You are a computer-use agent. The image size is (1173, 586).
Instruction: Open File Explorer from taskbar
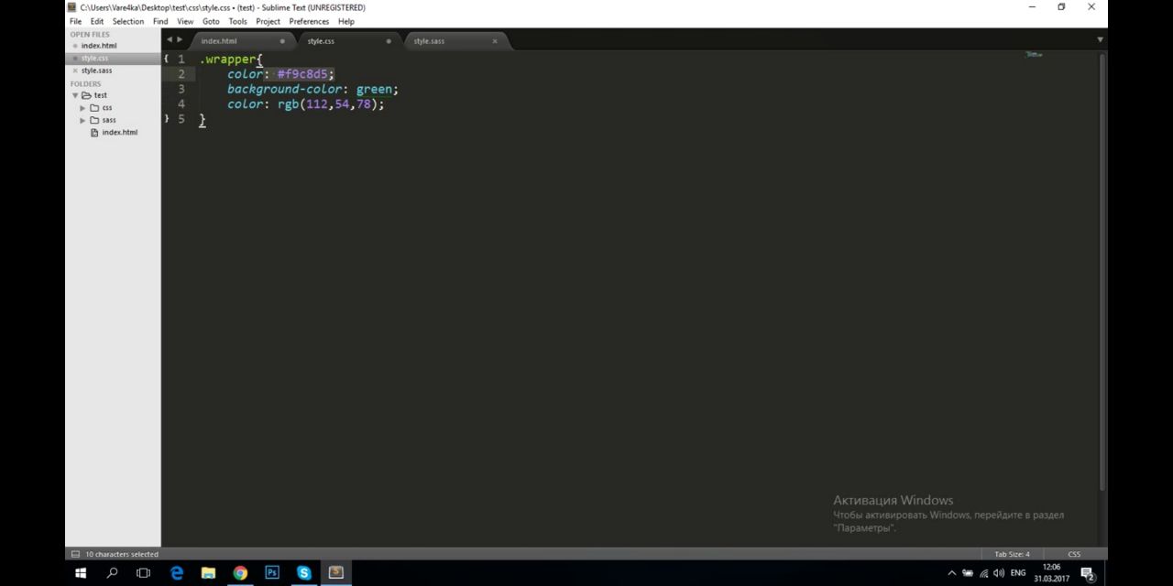click(x=208, y=573)
